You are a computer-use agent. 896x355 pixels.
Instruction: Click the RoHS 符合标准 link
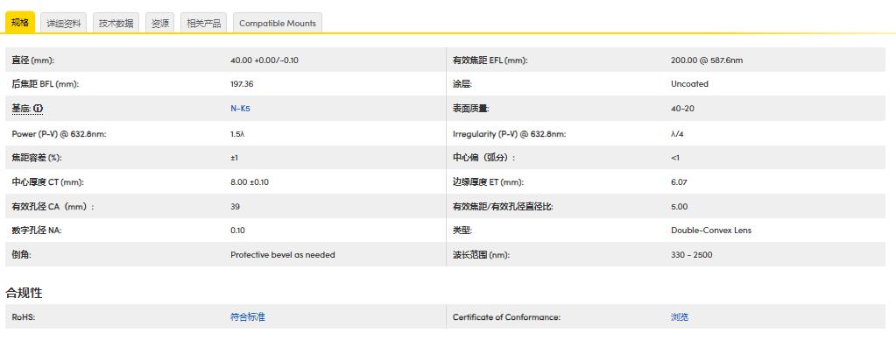(x=247, y=317)
